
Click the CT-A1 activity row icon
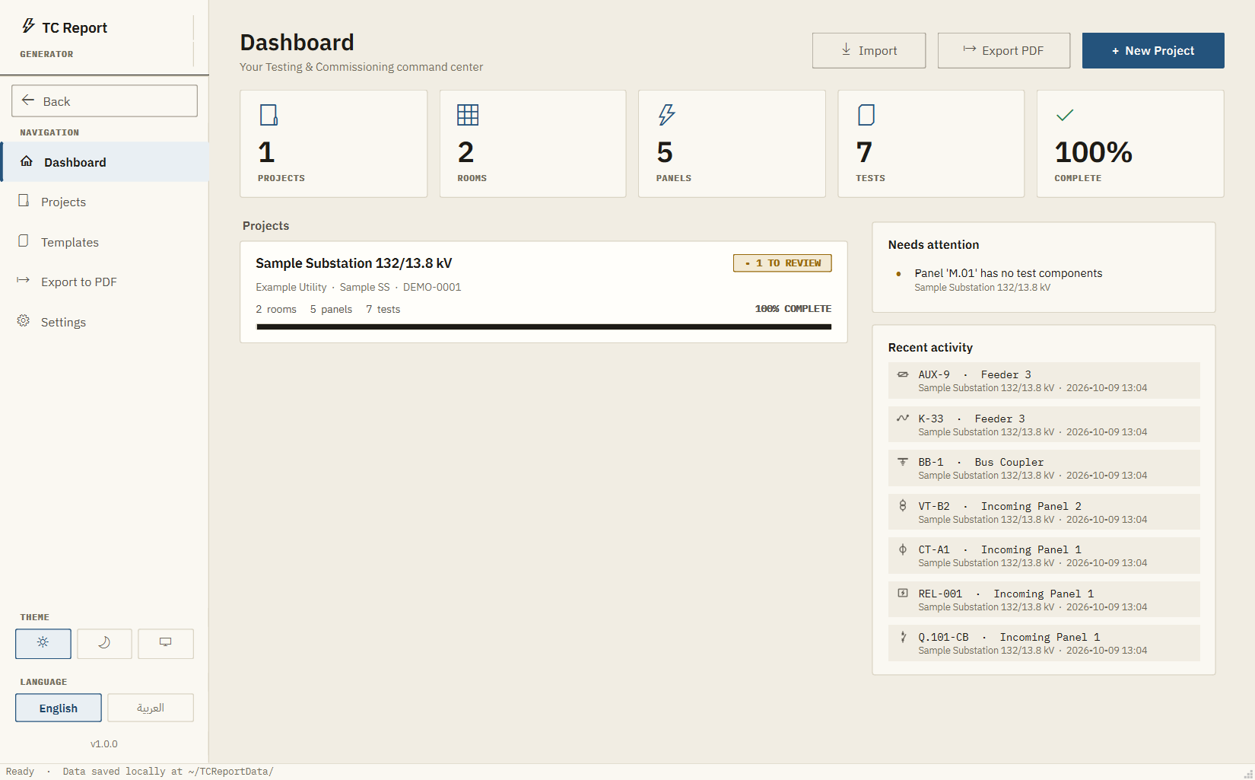[903, 549]
